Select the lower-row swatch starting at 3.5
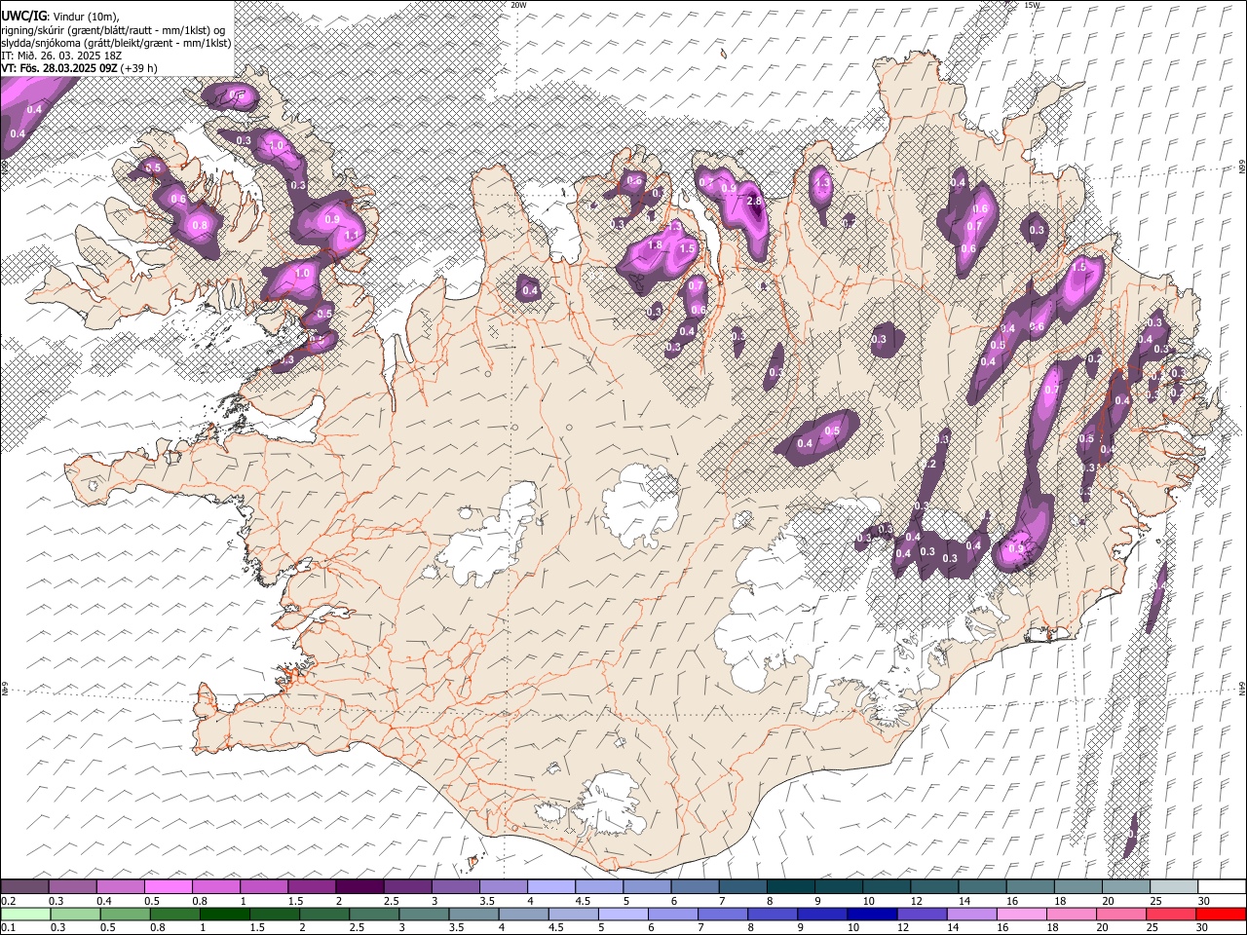Screen dimensions: 1247x935 pyautogui.click(x=474, y=914)
